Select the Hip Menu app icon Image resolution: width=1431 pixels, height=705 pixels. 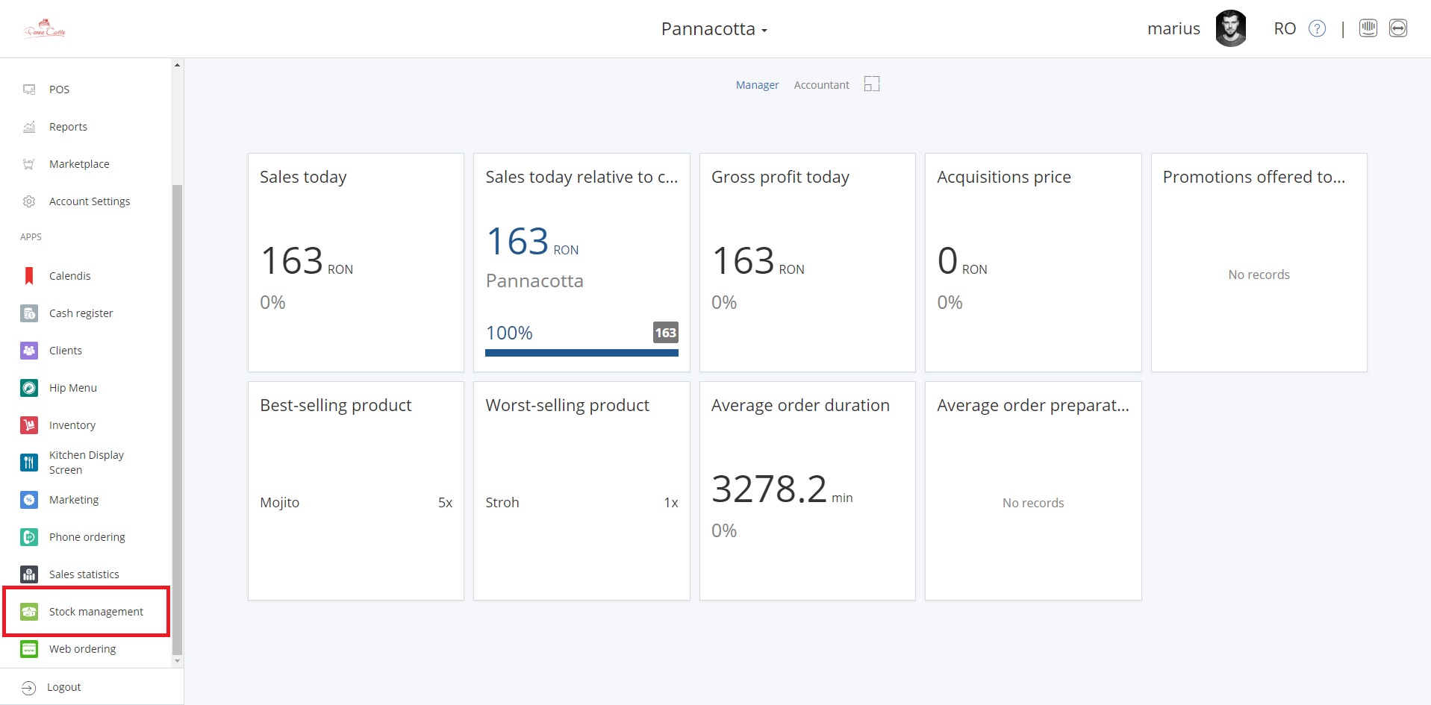[29, 388]
